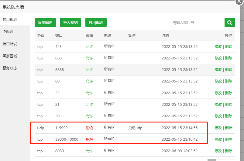
Task: Click 删除 for tcp port 8080 rule
Action: point(229,151)
